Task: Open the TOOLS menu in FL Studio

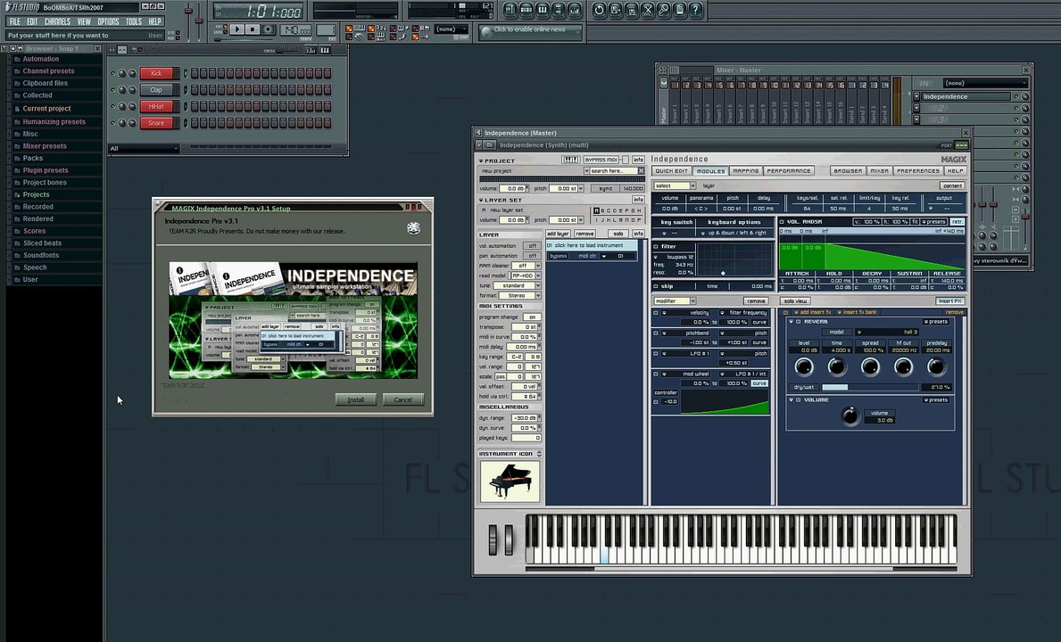Action: (134, 21)
